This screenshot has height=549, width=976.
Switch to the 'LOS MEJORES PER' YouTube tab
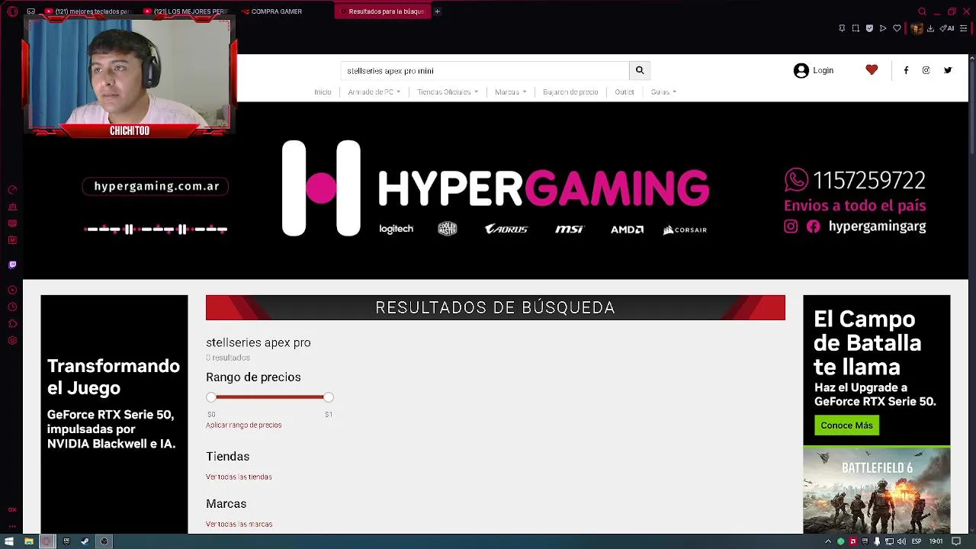pyautogui.click(x=185, y=11)
